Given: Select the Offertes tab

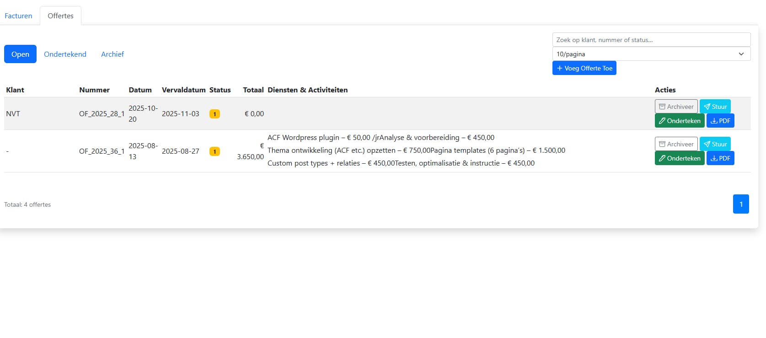Looking at the screenshot, I should [x=60, y=16].
